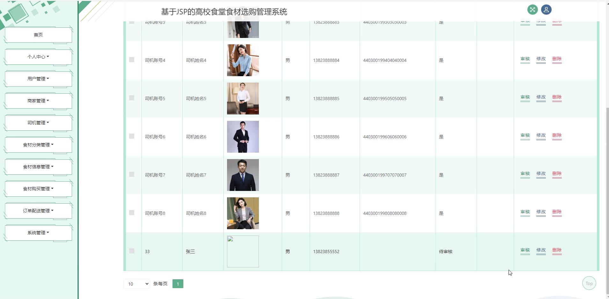Click the system title 基于JSP的高校食堂食材选购管理系统

224,12
